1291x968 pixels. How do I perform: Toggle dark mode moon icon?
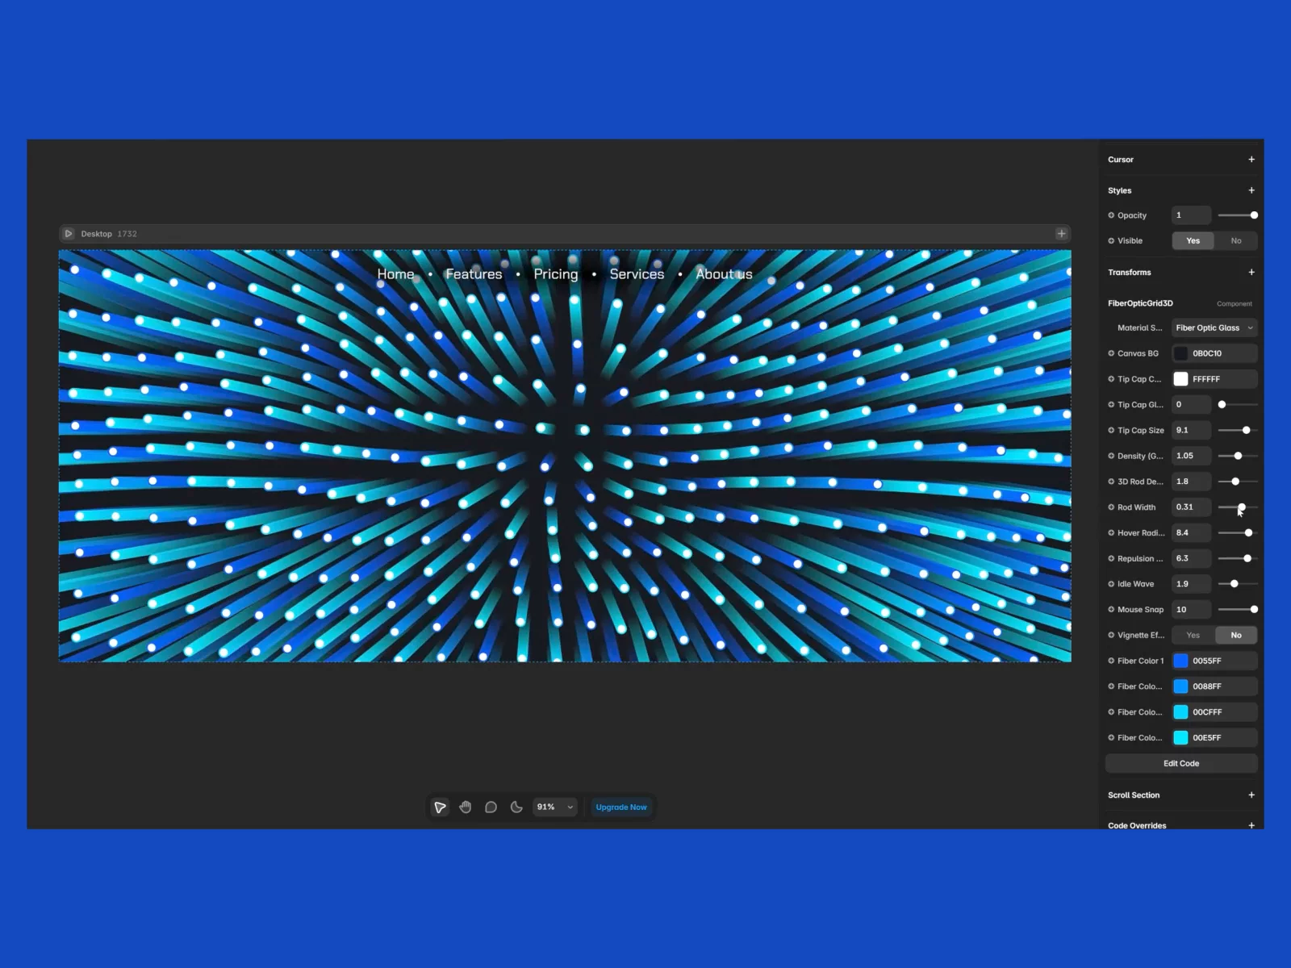pyautogui.click(x=516, y=807)
